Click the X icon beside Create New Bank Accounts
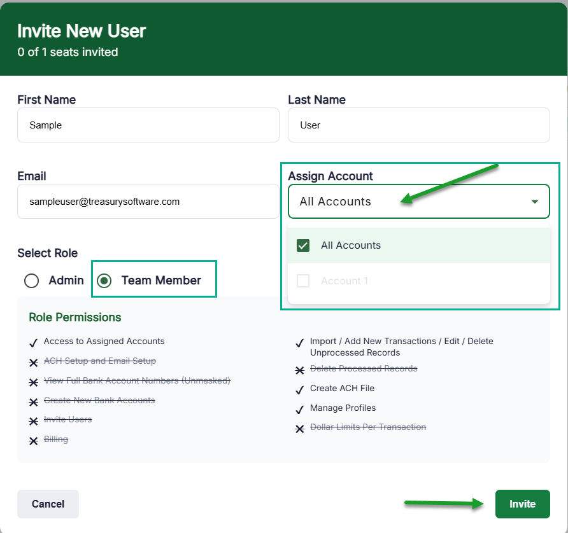This screenshot has height=533, width=568. [x=33, y=402]
